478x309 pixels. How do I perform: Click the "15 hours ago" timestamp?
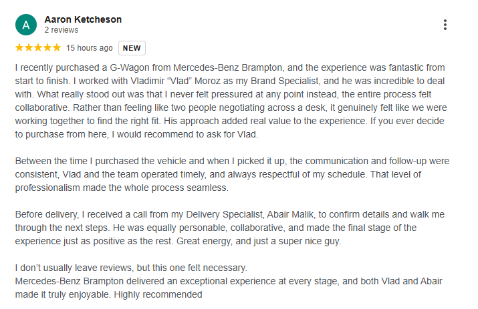coord(90,48)
